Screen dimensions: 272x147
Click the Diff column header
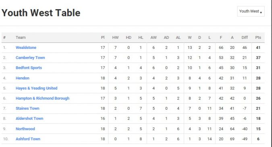245,38
